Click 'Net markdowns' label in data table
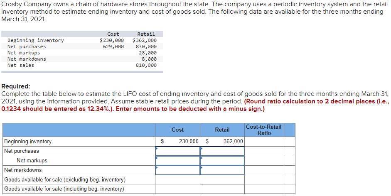The height and width of the screenshot is (196, 391). (27, 59)
